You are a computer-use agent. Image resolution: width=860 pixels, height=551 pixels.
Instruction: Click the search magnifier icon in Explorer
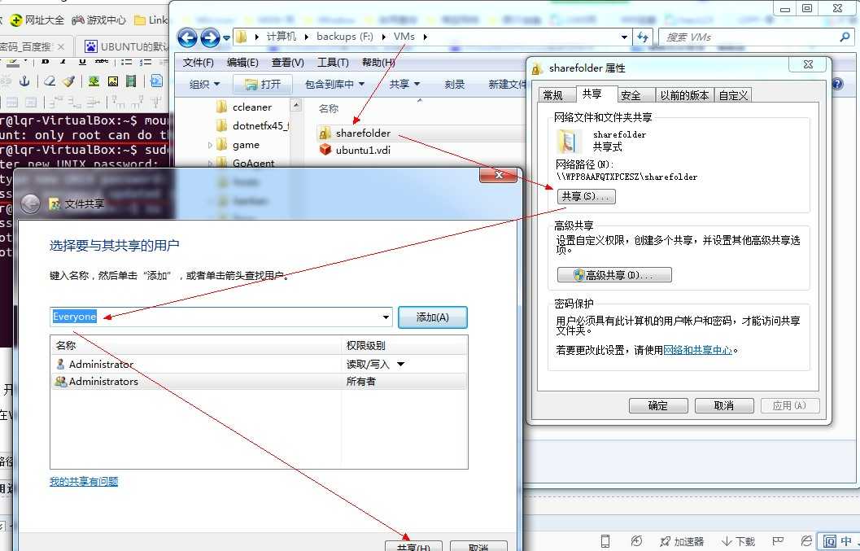[845, 37]
